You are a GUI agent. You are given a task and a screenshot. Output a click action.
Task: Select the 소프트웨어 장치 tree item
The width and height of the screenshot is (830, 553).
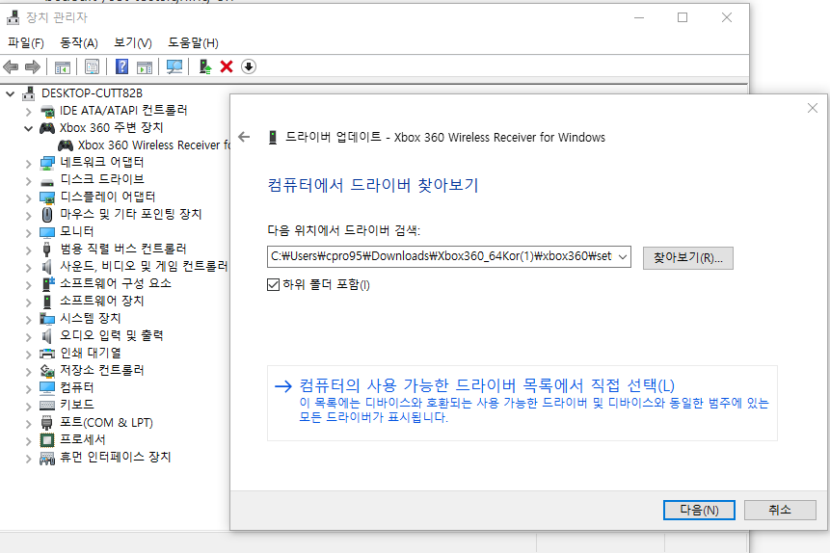click(101, 301)
